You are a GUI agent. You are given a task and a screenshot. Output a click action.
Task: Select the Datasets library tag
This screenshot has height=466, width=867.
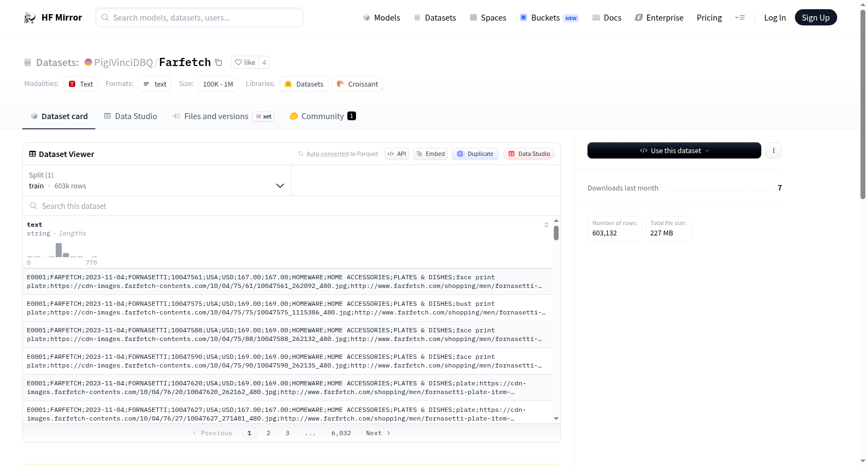pos(304,84)
